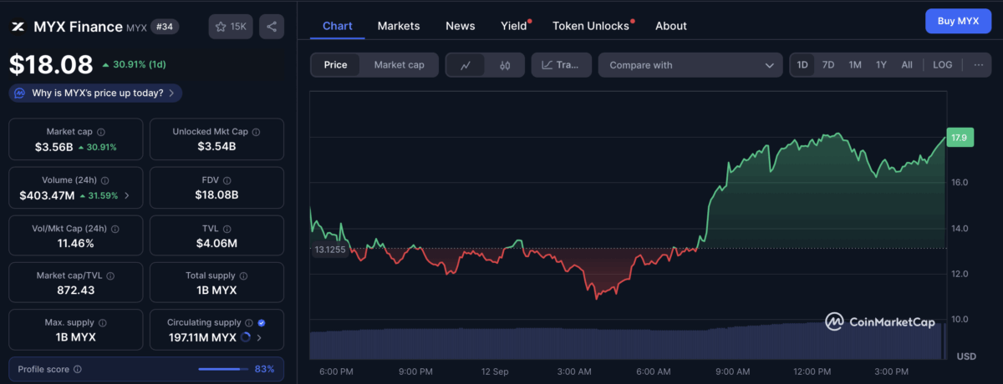The height and width of the screenshot is (384, 1003).
Task: Click the $403.47M volume value
Action: pos(48,196)
